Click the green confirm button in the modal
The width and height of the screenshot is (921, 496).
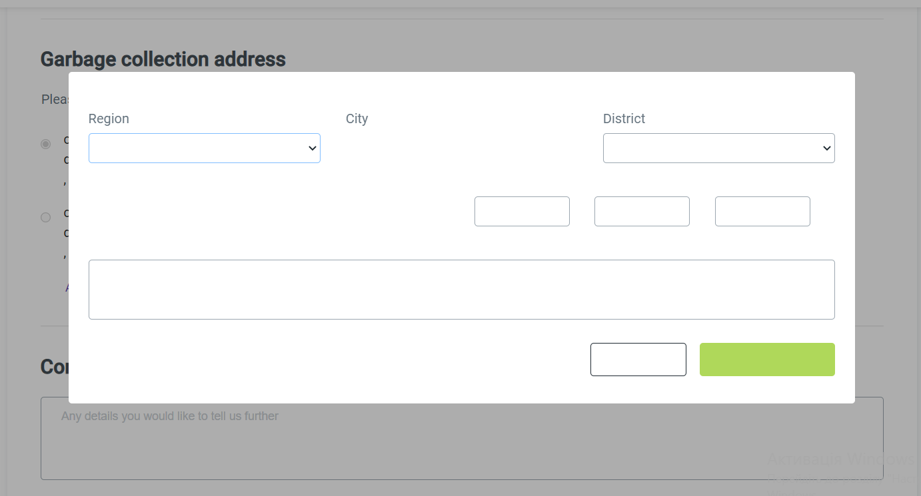[x=767, y=359]
